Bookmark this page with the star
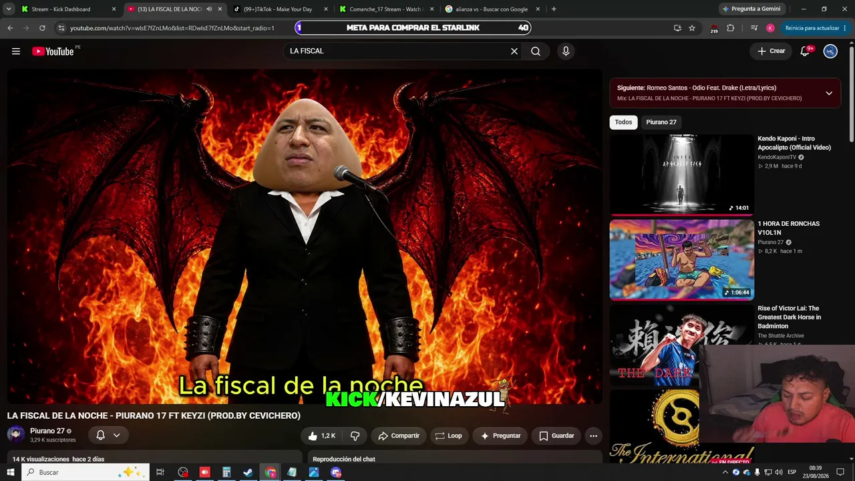 [692, 28]
